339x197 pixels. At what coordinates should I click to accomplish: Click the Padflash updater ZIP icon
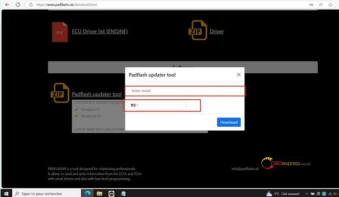(x=60, y=93)
